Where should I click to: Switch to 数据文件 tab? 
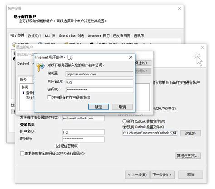(34, 36)
